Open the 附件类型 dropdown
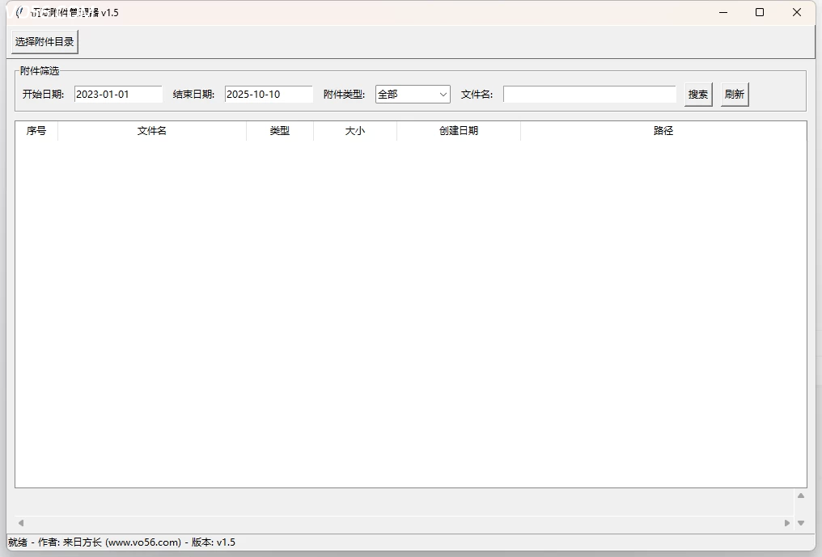 (x=413, y=95)
